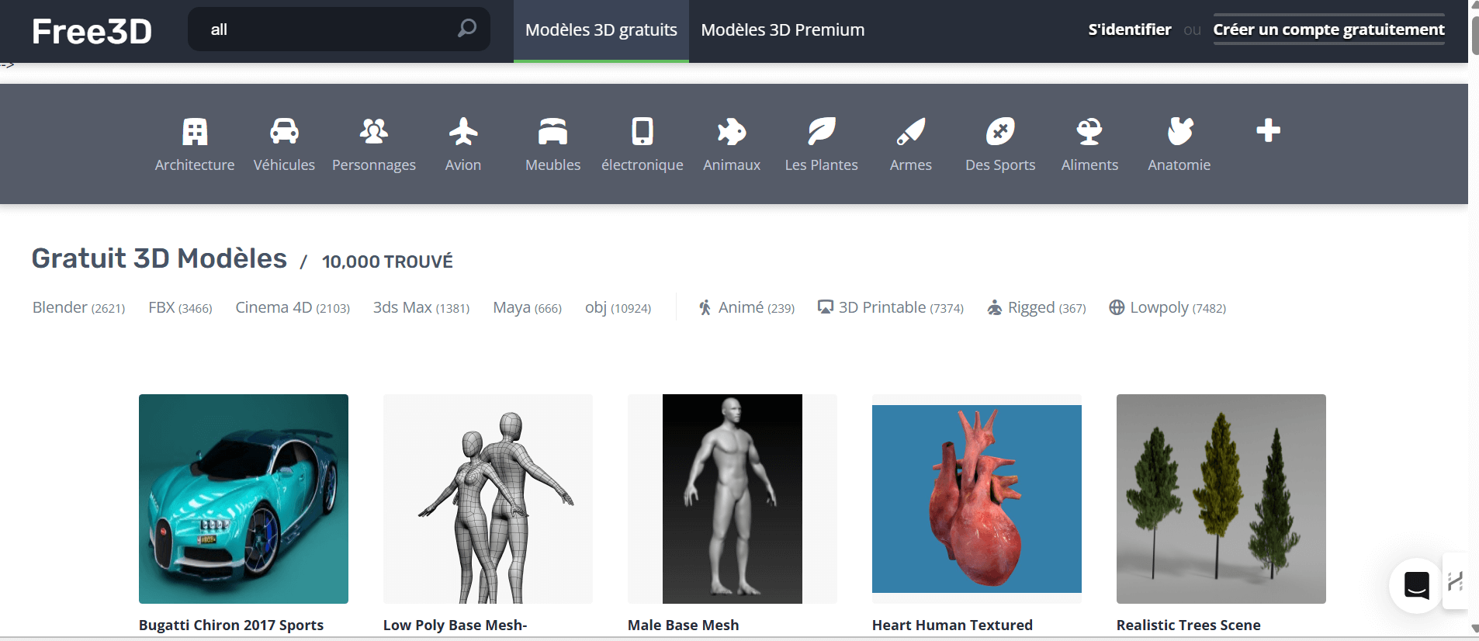Screen dimensions: 1479x641
Task: Select the Véhicules car icon
Action: point(284,131)
